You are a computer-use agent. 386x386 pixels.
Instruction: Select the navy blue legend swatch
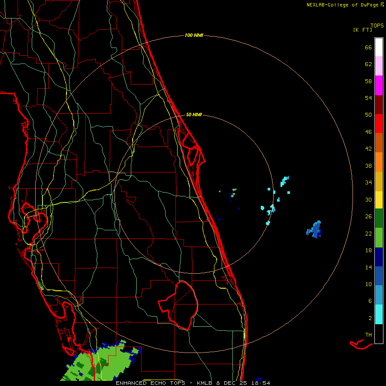[379, 257]
